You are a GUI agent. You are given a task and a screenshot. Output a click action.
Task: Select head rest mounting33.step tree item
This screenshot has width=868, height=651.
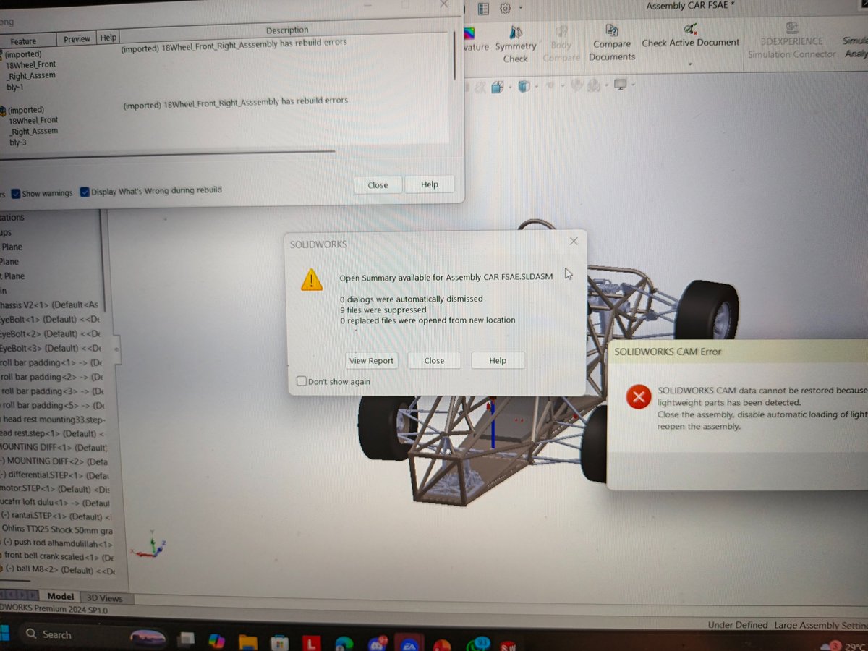click(x=54, y=420)
